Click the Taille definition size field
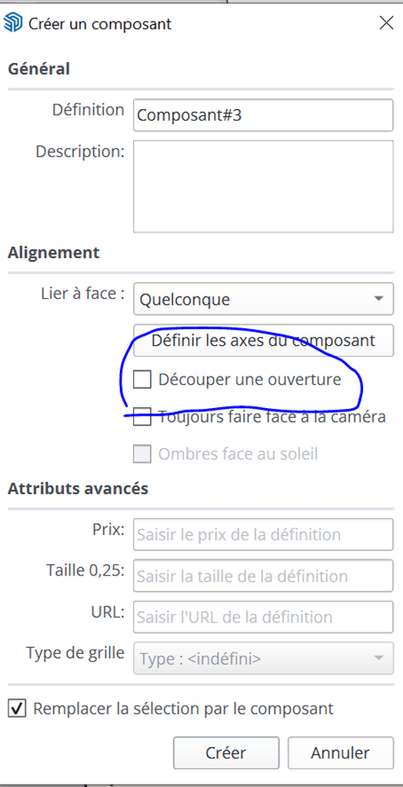403x787 pixels. point(263,575)
